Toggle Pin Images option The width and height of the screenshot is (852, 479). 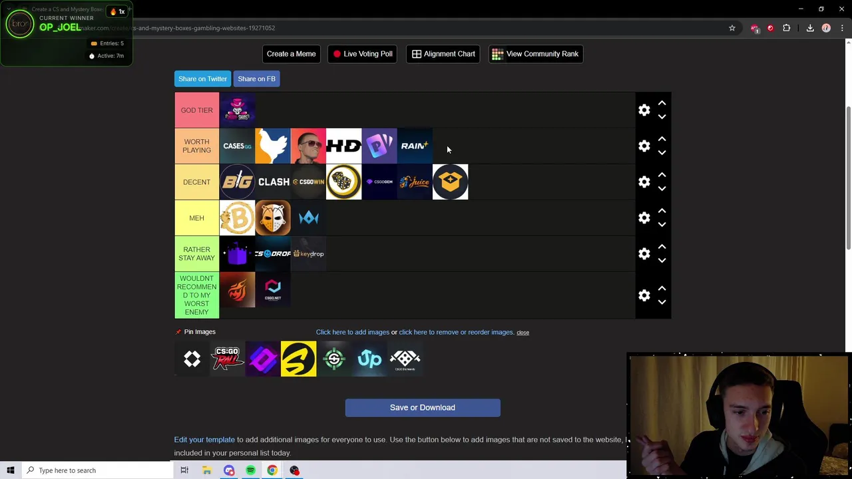click(x=195, y=331)
